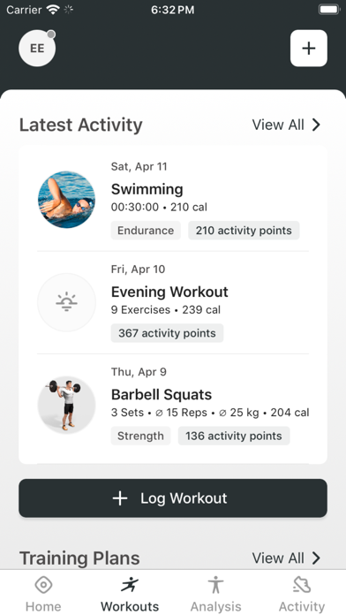Tap the barbell squat figure thumbnail

pyautogui.click(x=66, y=406)
